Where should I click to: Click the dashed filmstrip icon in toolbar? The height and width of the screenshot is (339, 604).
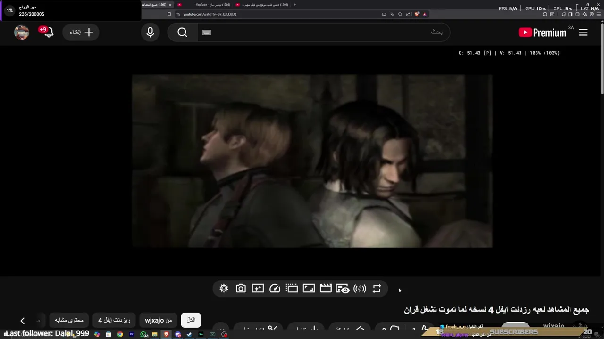tap(292, 289)
